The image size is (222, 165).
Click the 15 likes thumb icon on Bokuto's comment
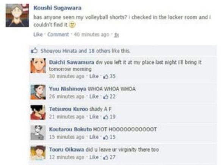(x=106, y=137)
